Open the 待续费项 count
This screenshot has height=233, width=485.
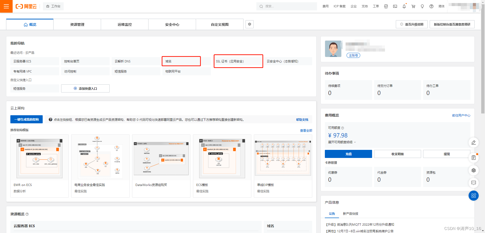click(x=330, y=93)
